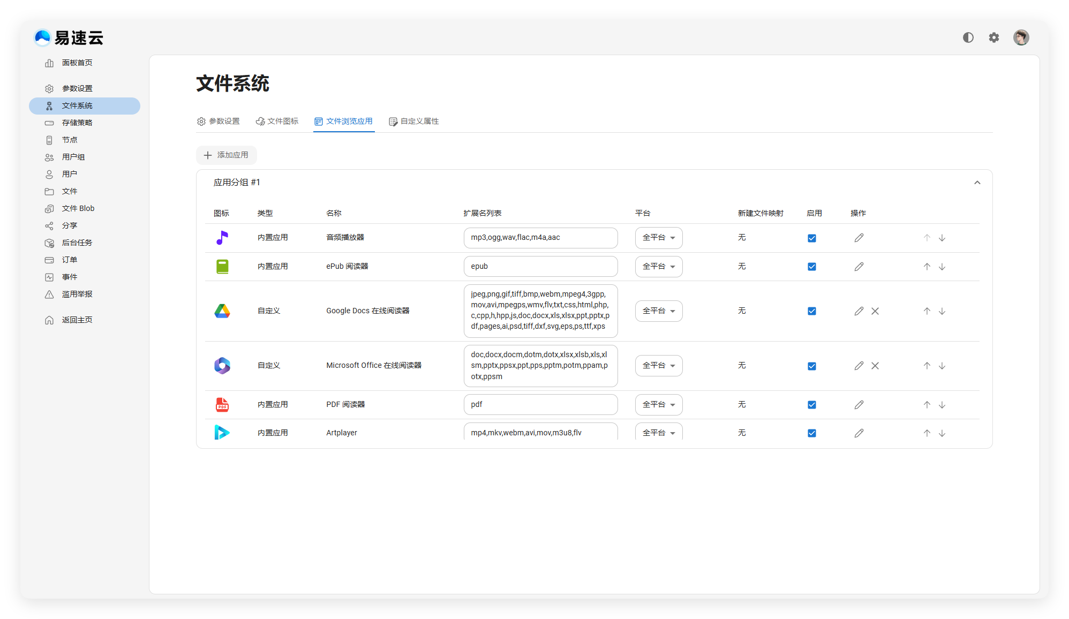Move PDF 阅读器 row up
This screenshot has height=619, width=1069.
(927, 405)
